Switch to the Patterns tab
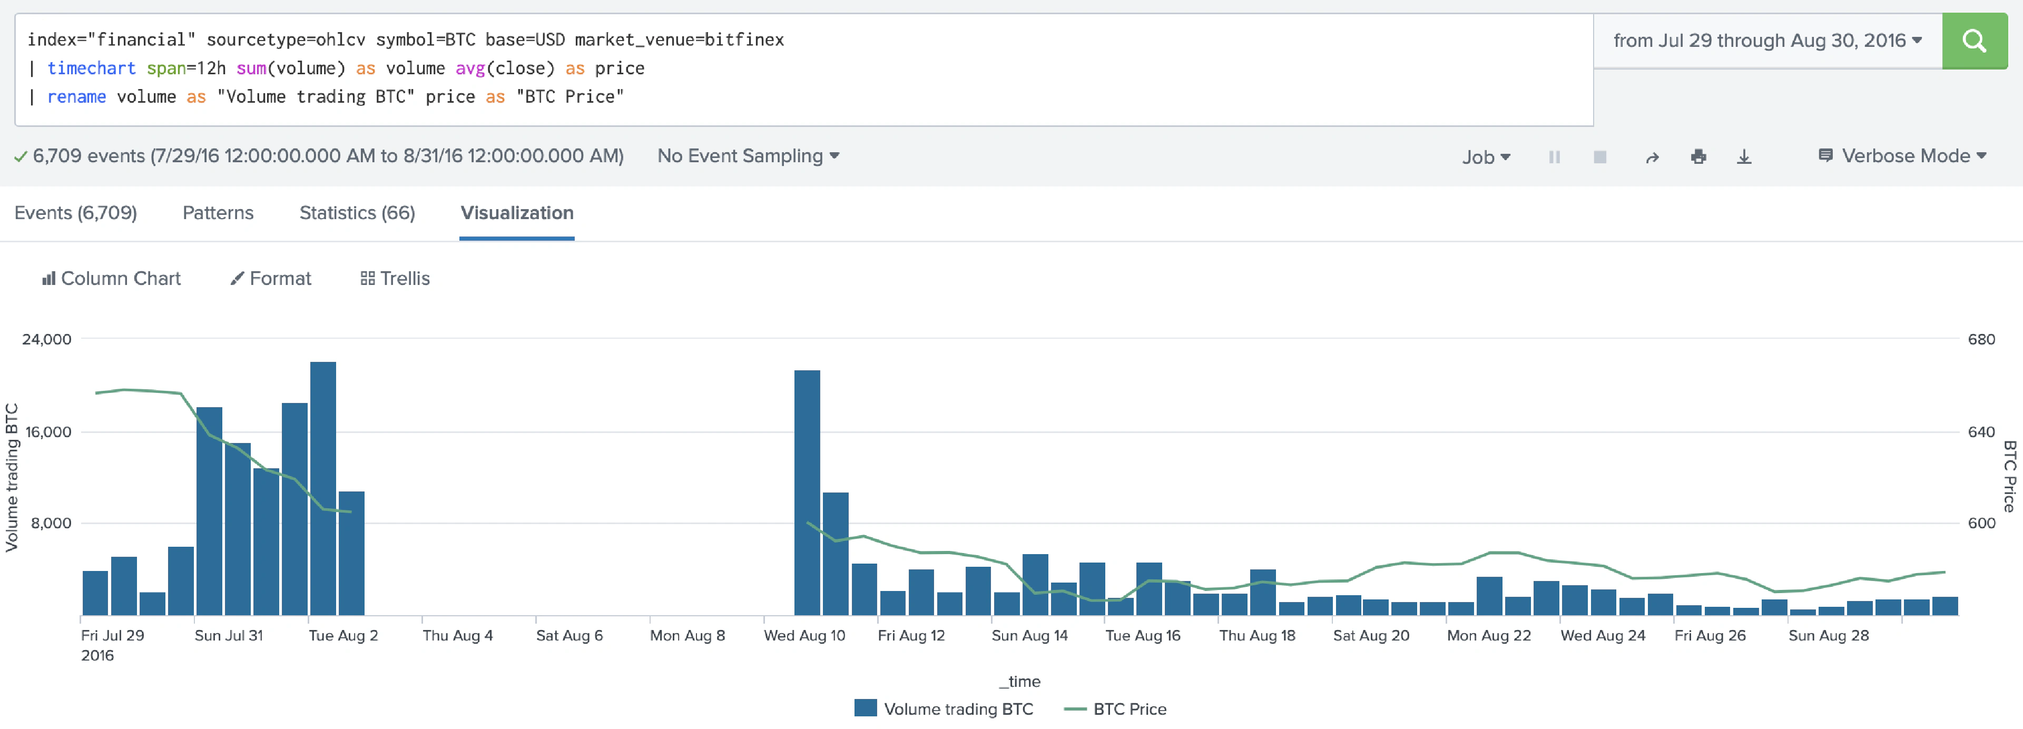The height and width of the screenshot is (729, 2023). click(x=218, y=213)
